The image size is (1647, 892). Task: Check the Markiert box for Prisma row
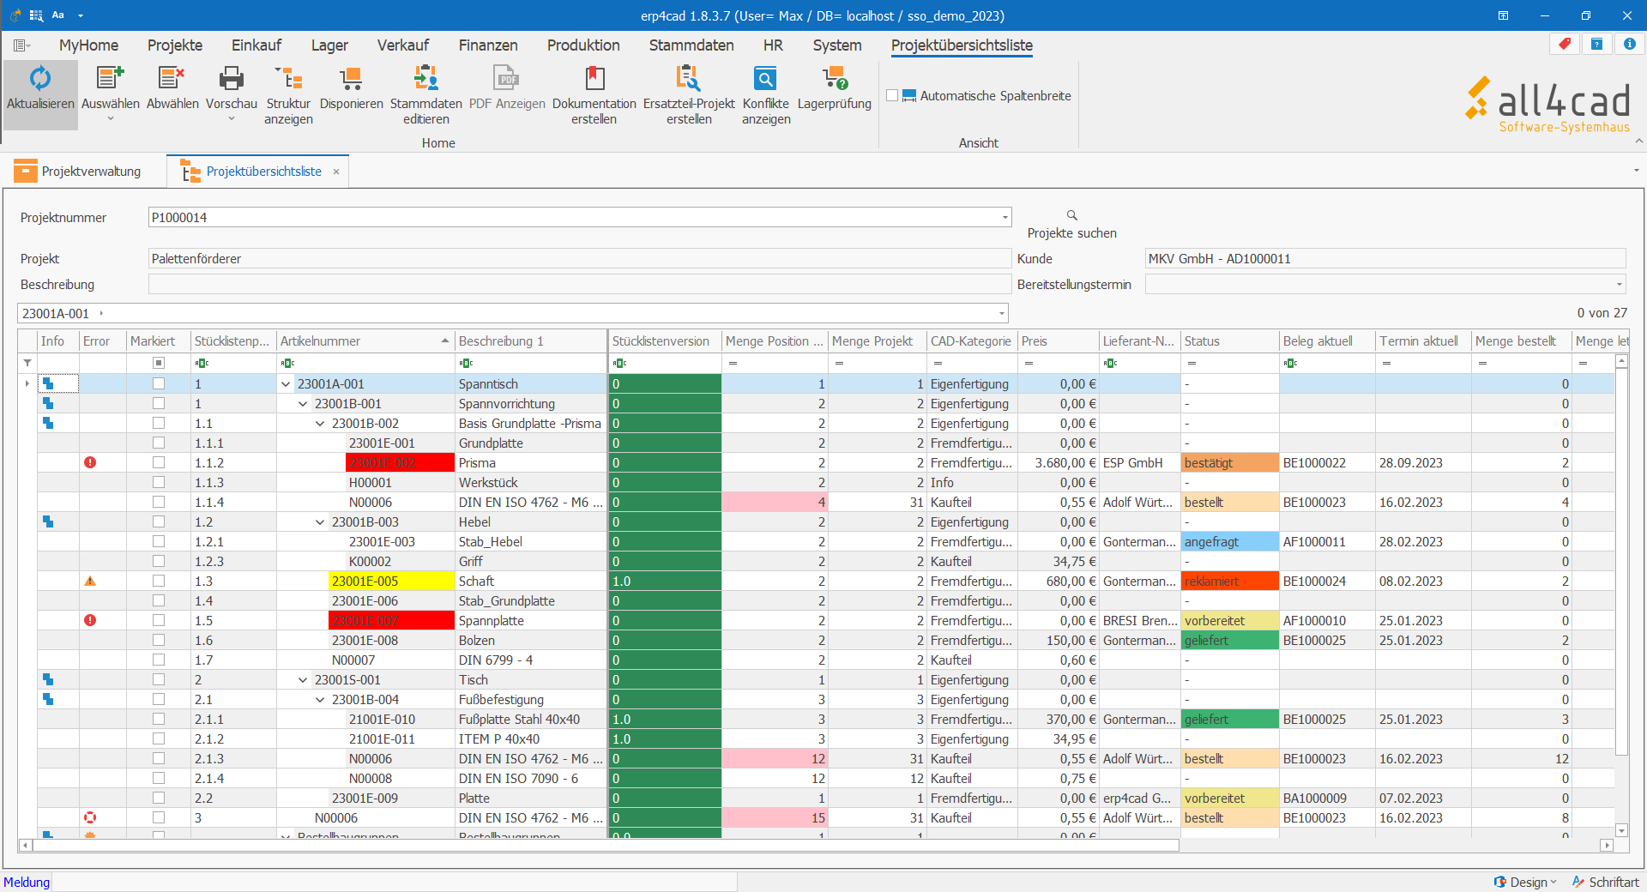(x=159, y=462)
